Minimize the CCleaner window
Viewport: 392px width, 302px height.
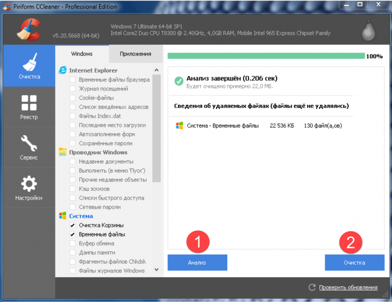(x=346, y=5)
